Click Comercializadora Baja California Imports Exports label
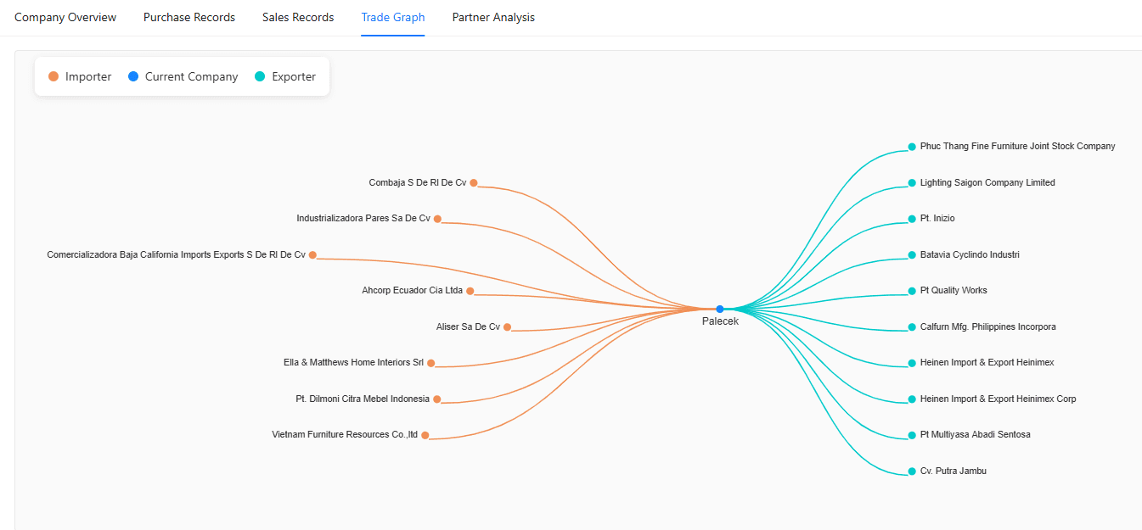1142x530 pixels. 176,254
